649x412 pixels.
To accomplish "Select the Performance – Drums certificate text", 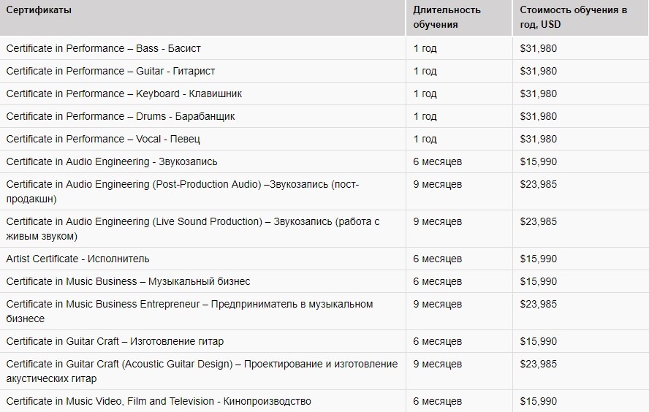I will [121, 116].
